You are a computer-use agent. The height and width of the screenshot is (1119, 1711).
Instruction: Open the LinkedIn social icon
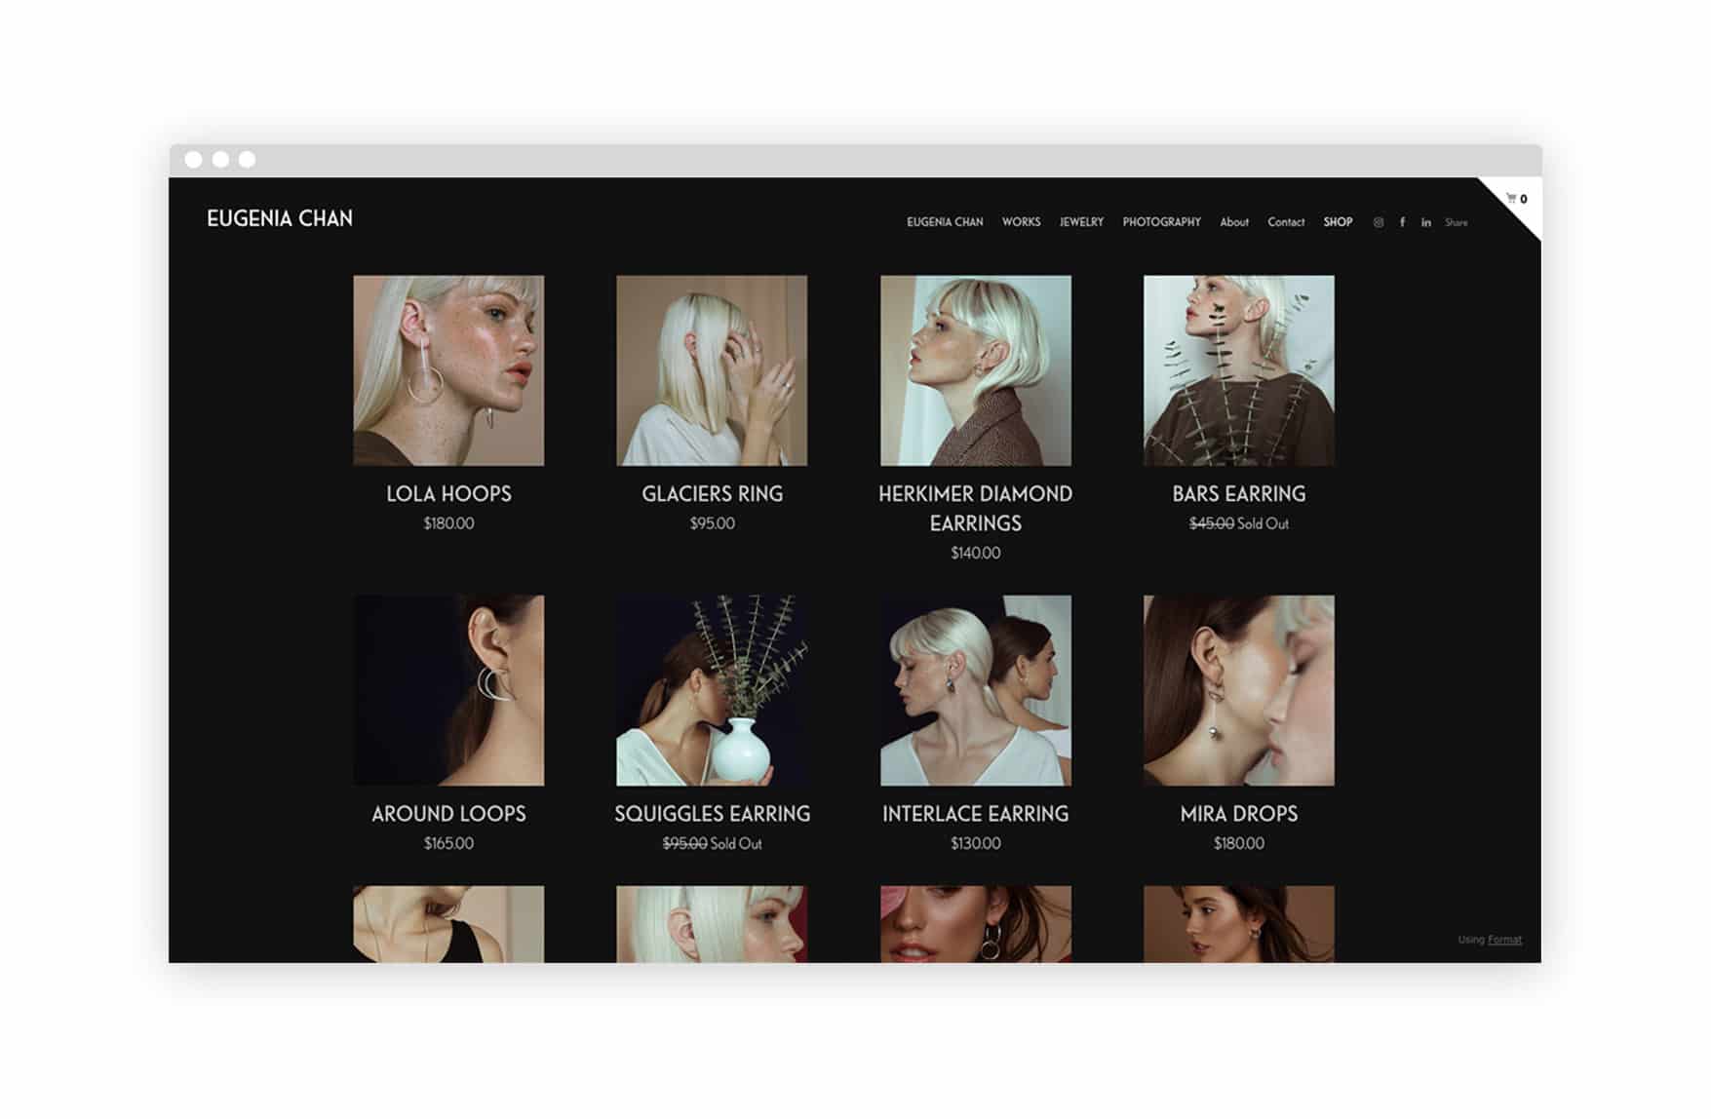[1426, 223]
